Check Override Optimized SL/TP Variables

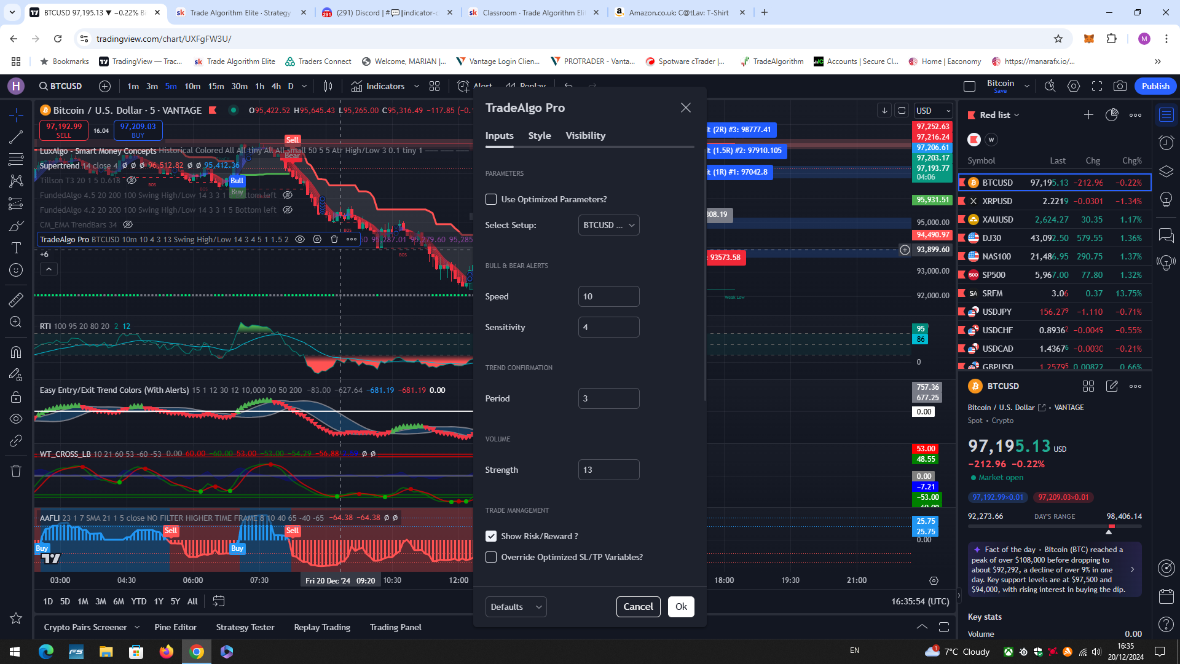tap(491, 557)
